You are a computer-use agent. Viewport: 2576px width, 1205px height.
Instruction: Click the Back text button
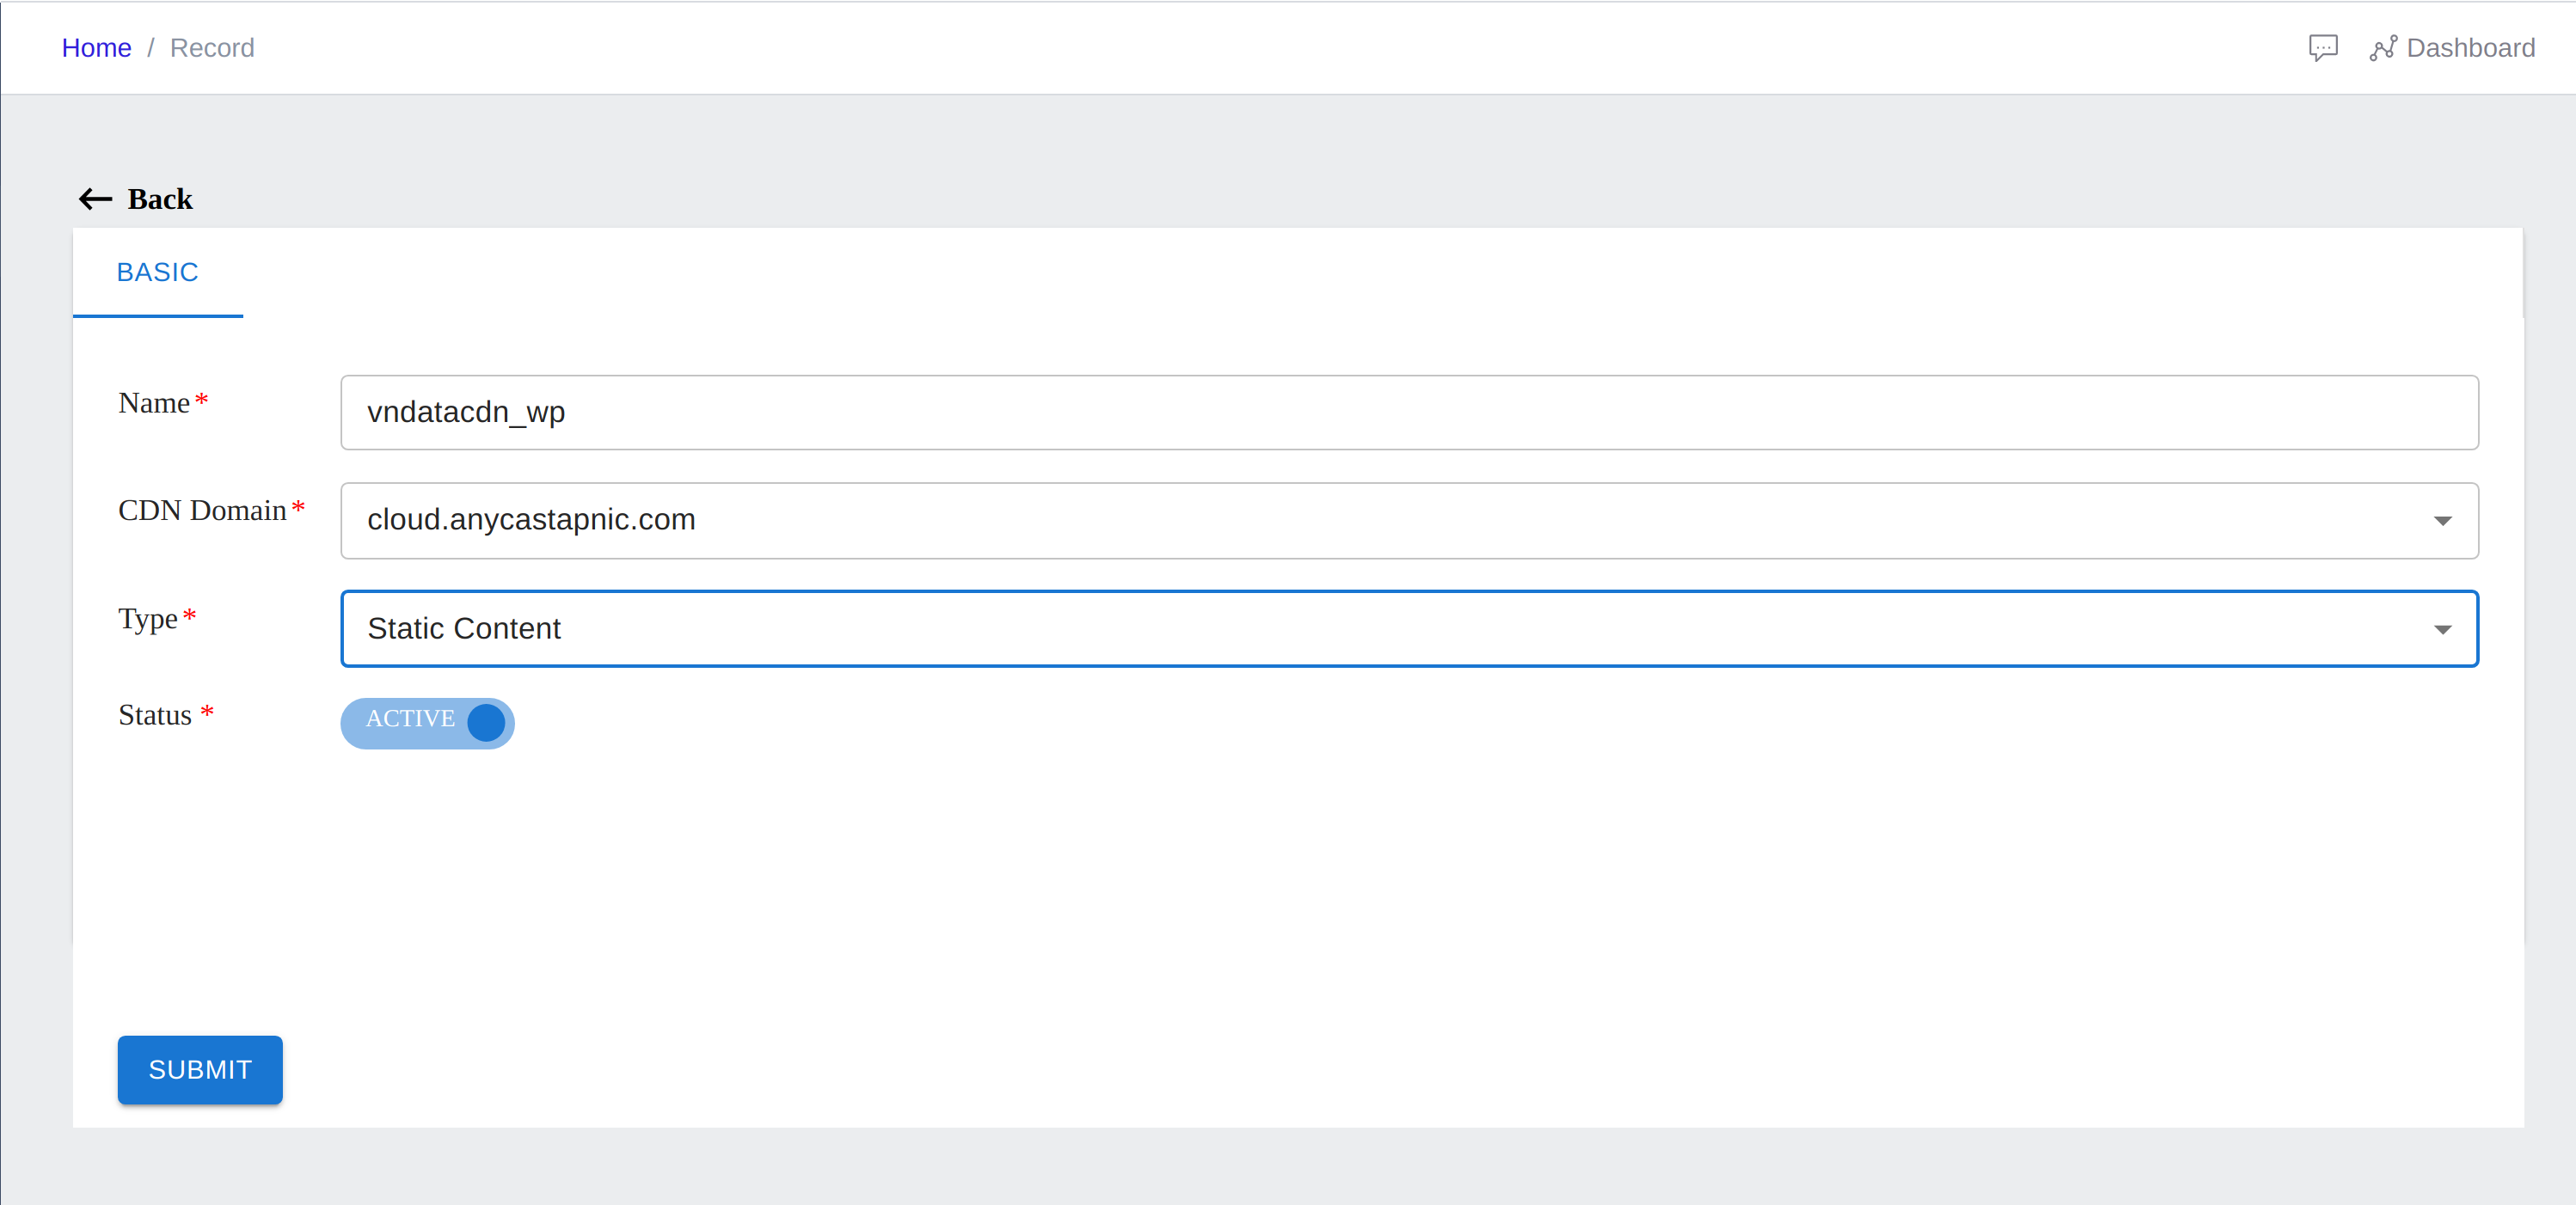click(x=160, y=199)
